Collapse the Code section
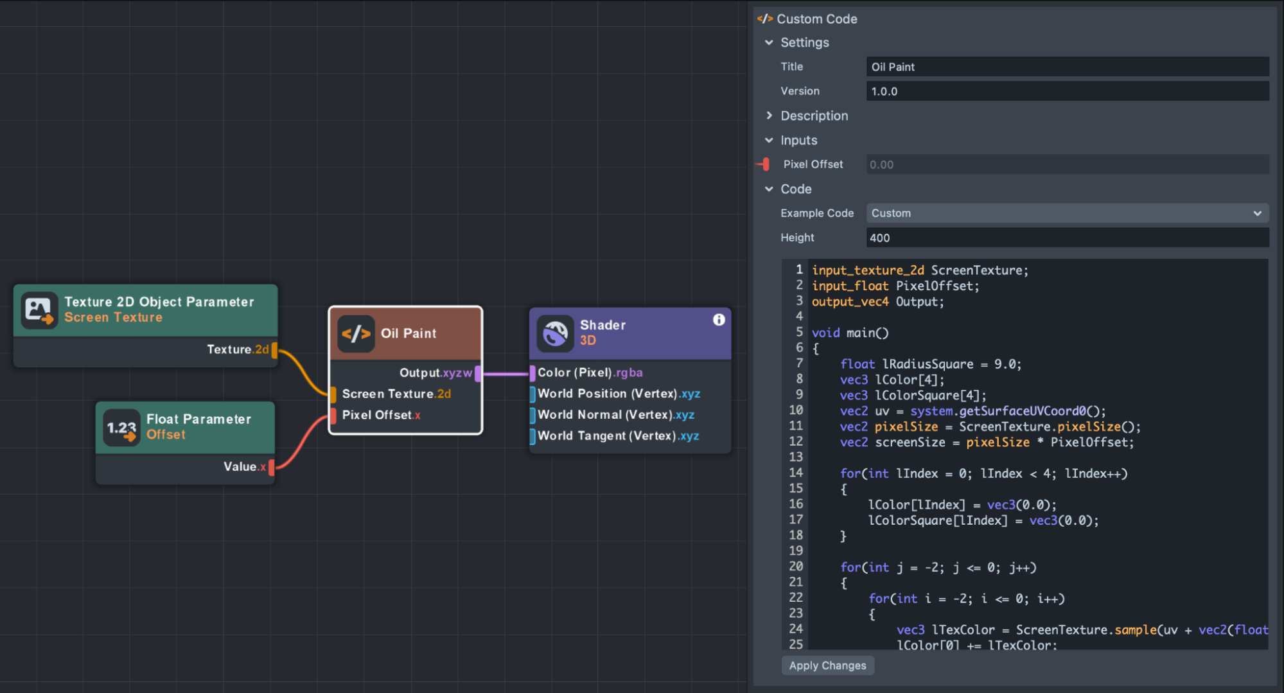Viewport: 1284px width, 693px height. [769, 189]
